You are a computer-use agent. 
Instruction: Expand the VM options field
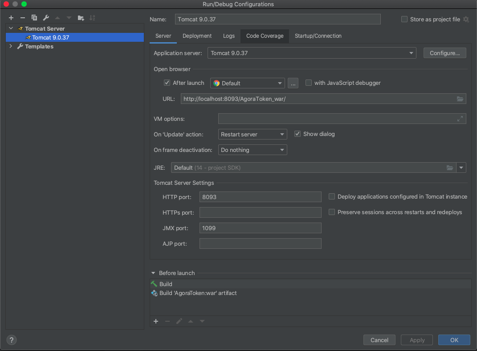(x=460, y=119)
